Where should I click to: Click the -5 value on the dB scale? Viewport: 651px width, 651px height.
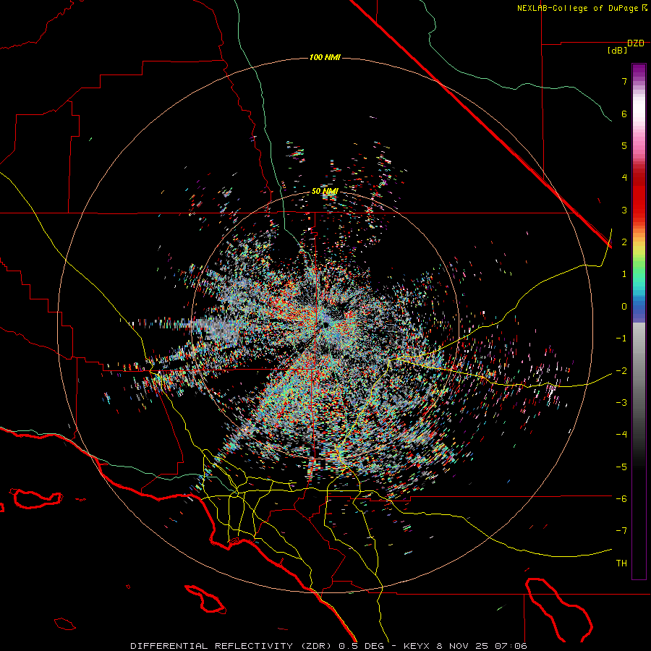[x=621, y=467]
